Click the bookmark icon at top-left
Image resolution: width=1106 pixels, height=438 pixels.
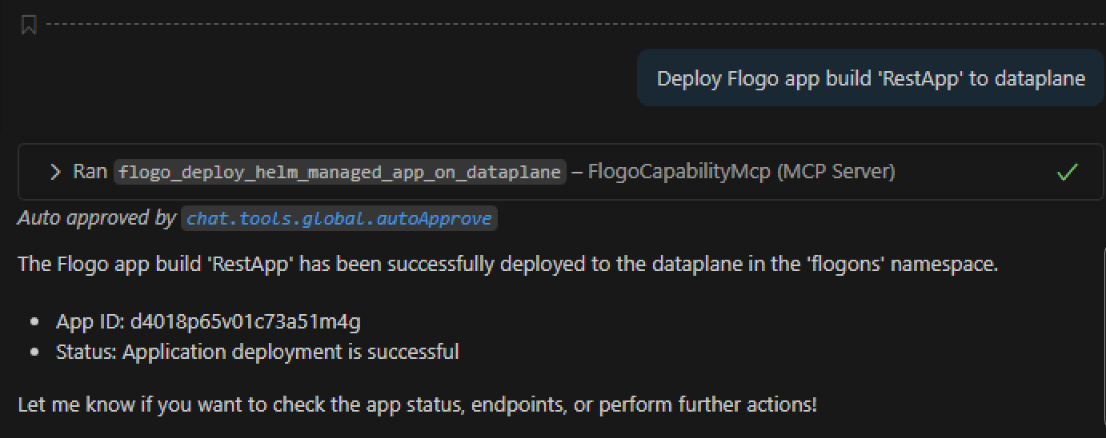29,26
